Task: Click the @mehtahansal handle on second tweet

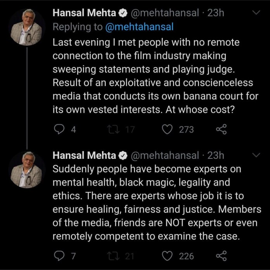Action: [166, 155]
